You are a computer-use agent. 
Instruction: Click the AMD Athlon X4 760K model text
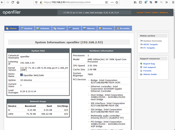(107, 60)
